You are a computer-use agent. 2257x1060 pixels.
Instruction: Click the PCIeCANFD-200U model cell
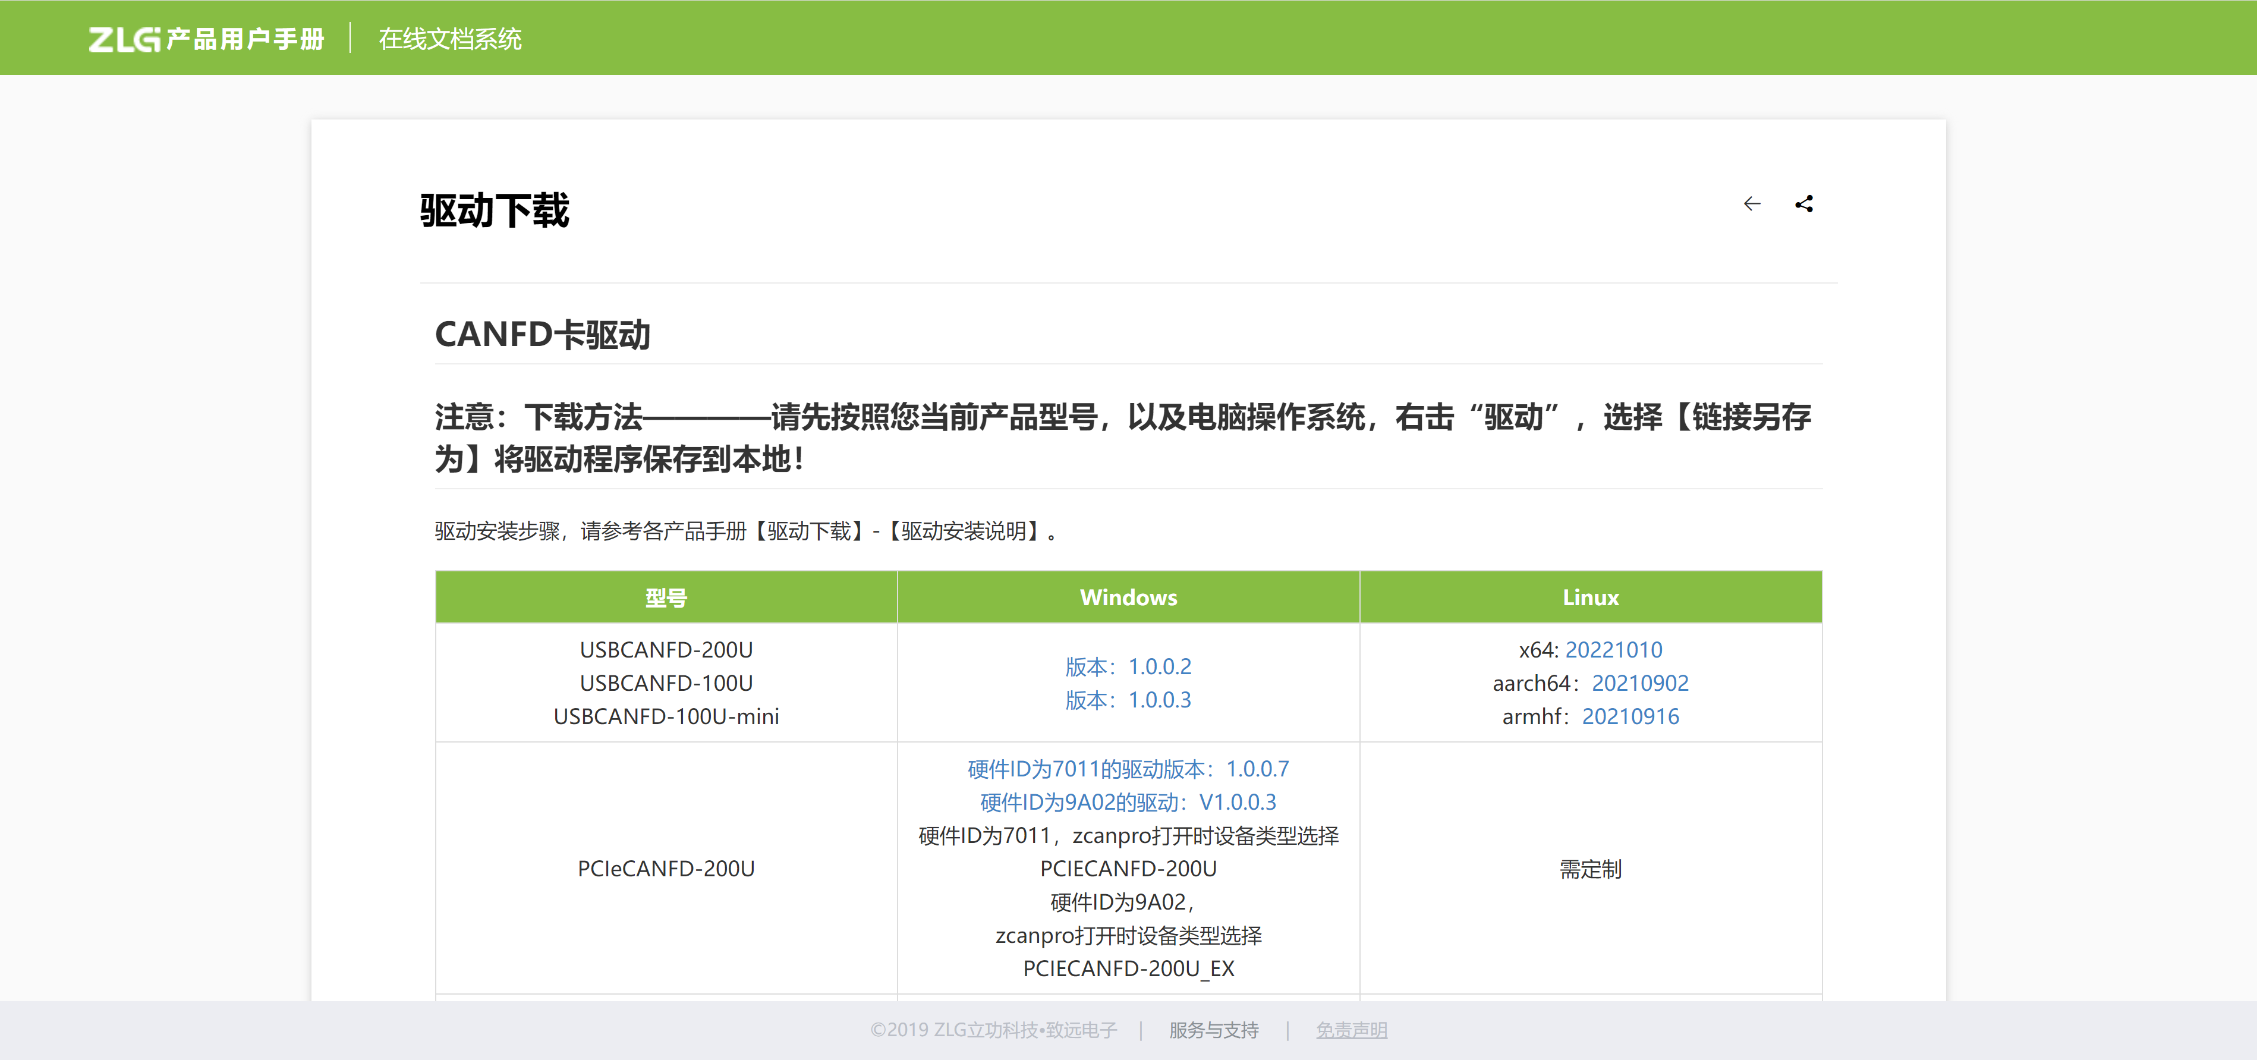click(x=666, y=869)
